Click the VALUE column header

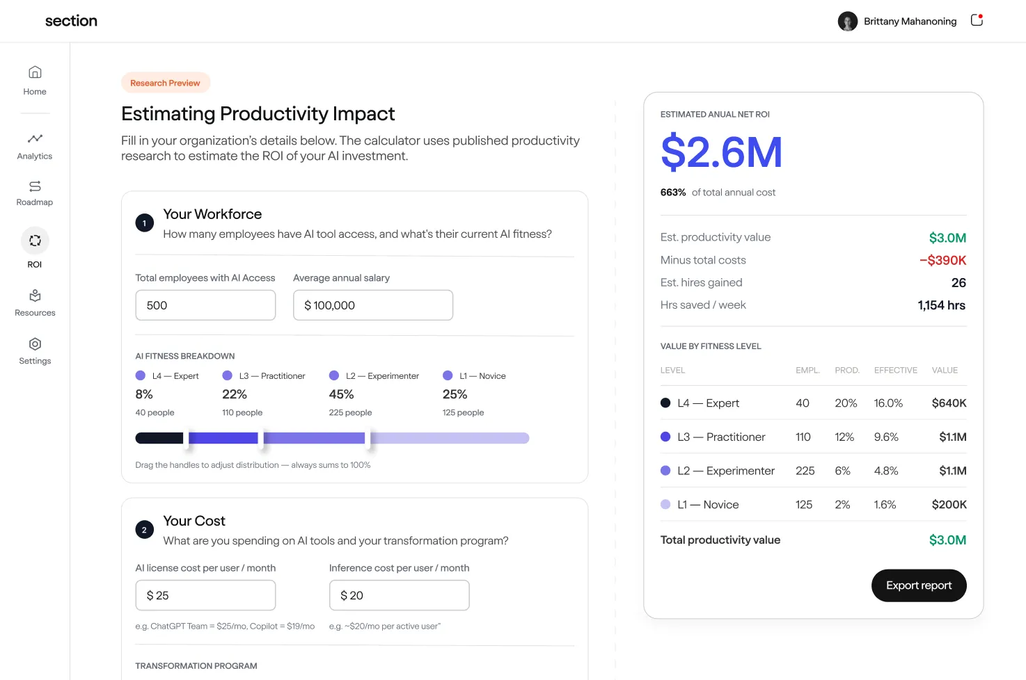[x=945, y=371]
